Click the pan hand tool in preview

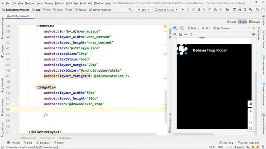(x=251, y=104)
